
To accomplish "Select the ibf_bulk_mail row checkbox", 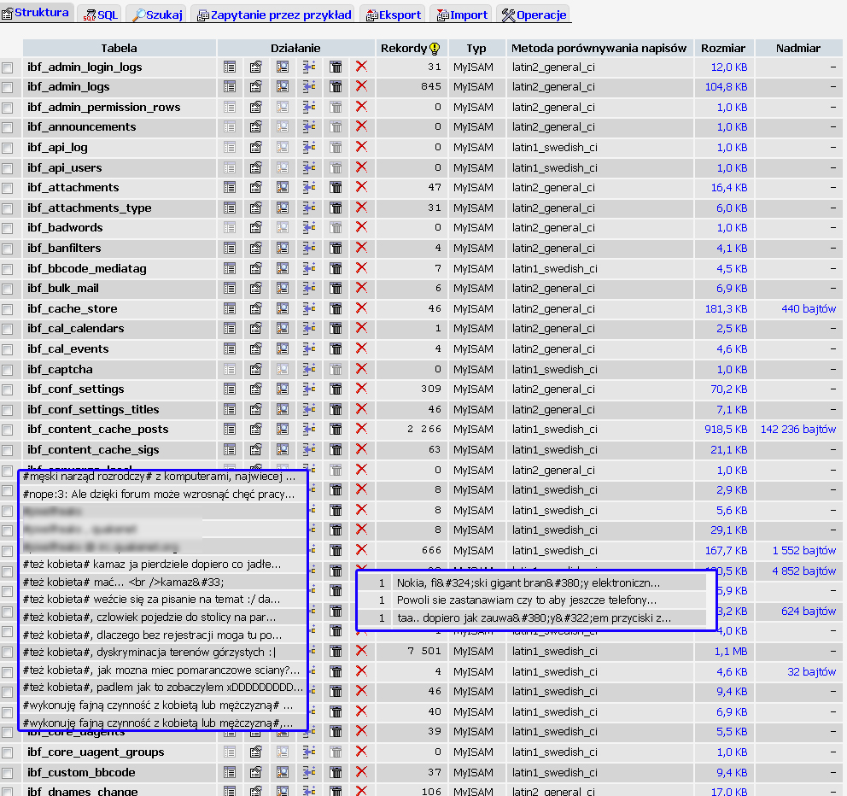I will pyautogui.click(x=8, y=289).
